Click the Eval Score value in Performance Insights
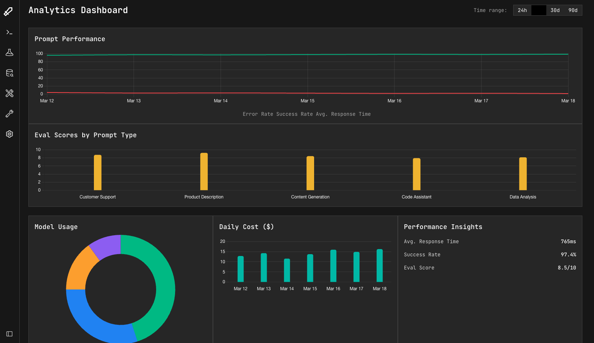Image resolution: width=594 pixels, height=343 pixels. pos(566,268)
